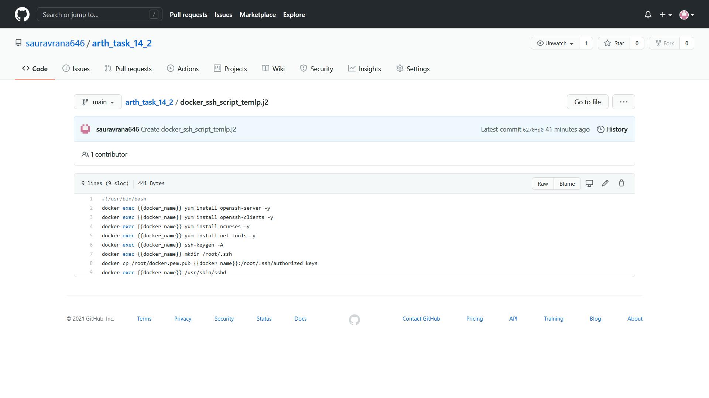Switch to the Wiki tab
This screenshot has height=398, width=709.
273,69
